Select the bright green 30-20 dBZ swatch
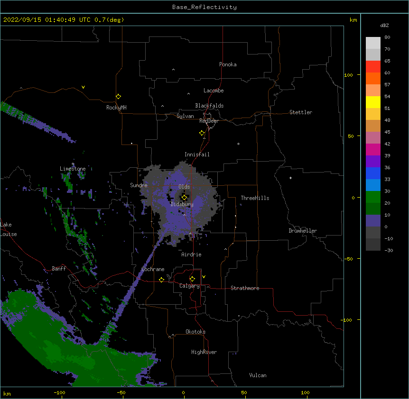 (373, 197)
